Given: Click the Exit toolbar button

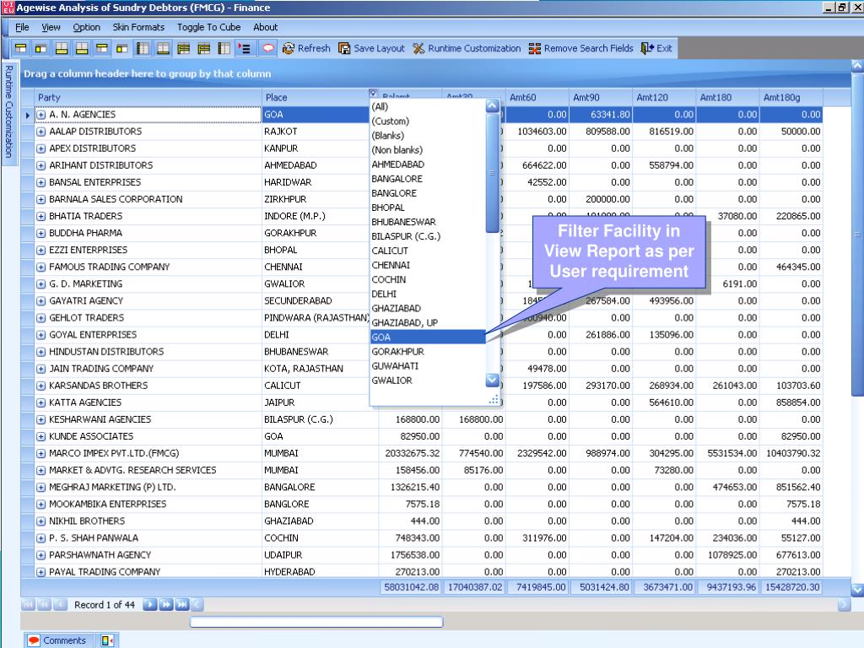Looking at the screenshot, I should 656,48.
